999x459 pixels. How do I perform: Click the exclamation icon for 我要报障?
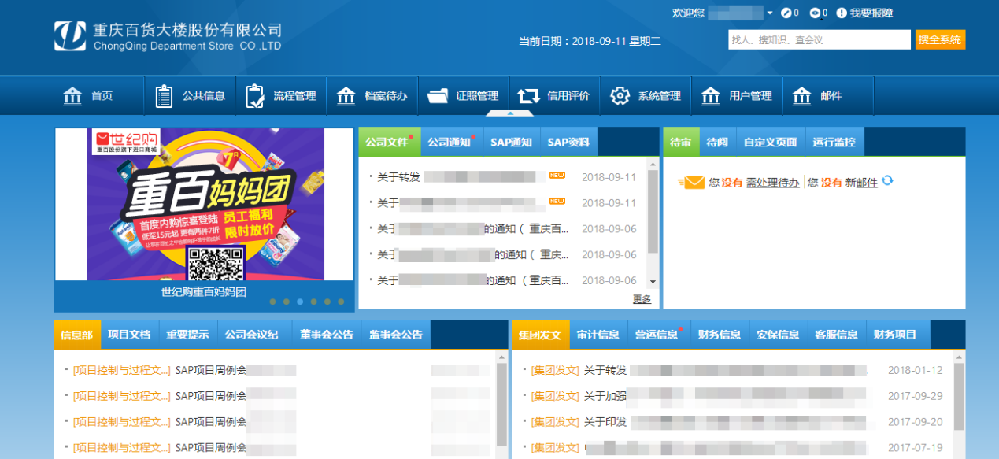point(842,13)
